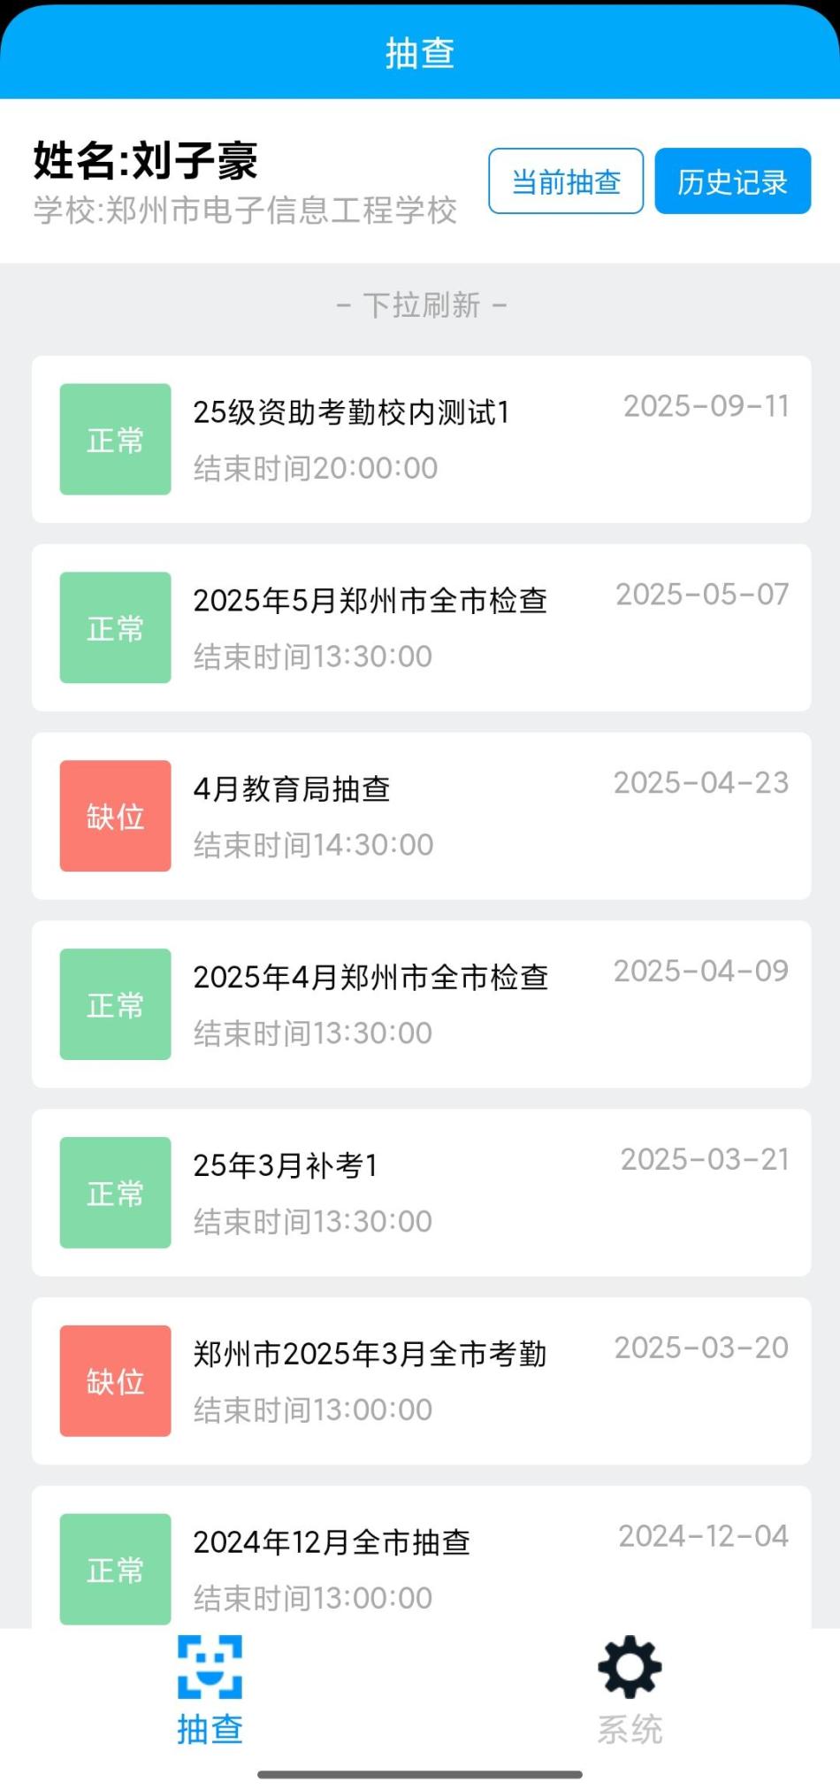840x1790 pixels.
Task: Tap green 正常 badge for 25级资助考勤校内测试1
Action: tap(115, 439)
